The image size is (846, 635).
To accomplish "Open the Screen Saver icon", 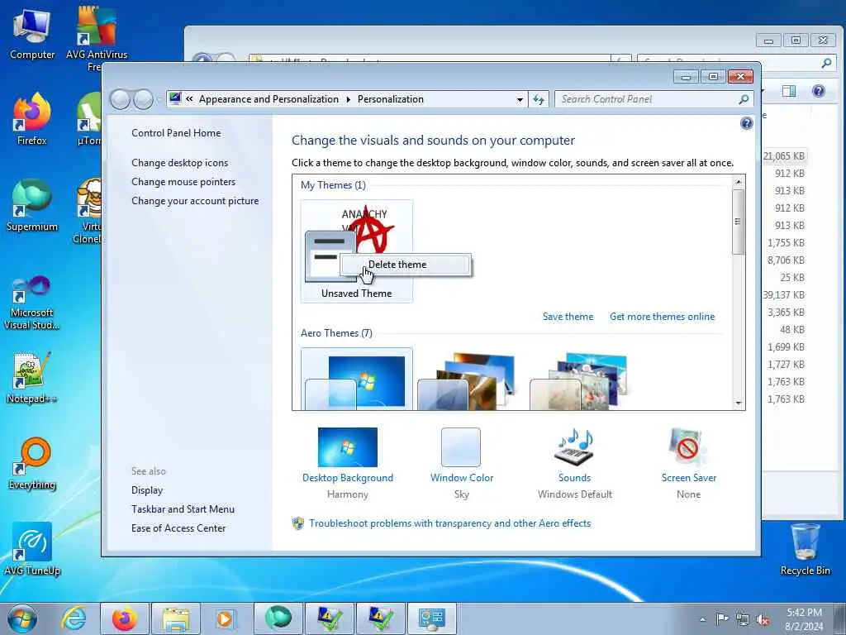I will click(687, 447).
